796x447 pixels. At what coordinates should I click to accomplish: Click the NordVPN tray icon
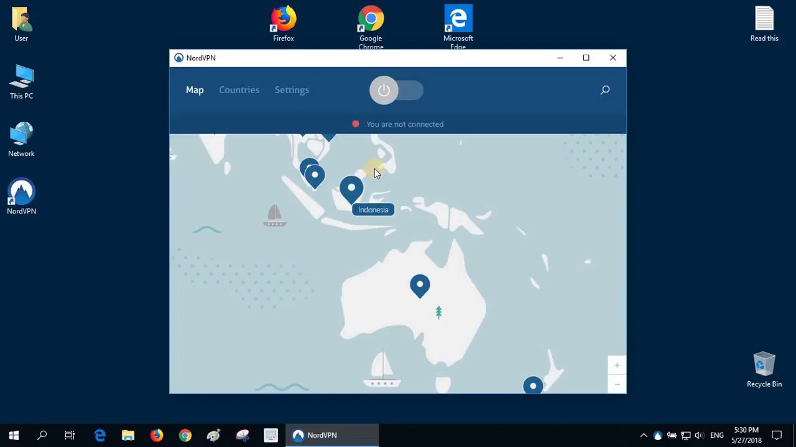(x=658, y=435)
